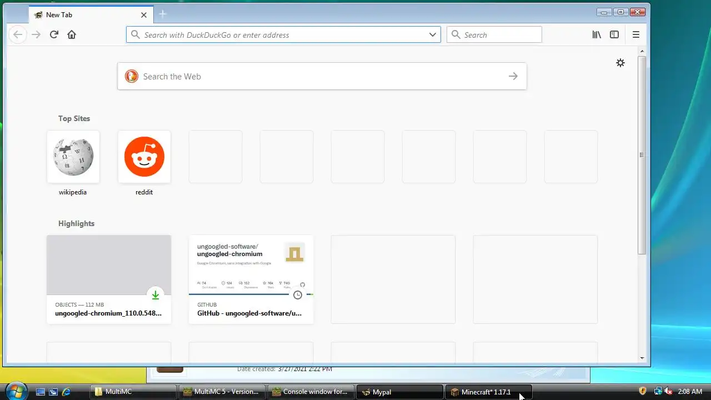Switch to Minecraft* 1.17.1 taskbar button
Screen dimensions: 711x400
click(489, 392)
